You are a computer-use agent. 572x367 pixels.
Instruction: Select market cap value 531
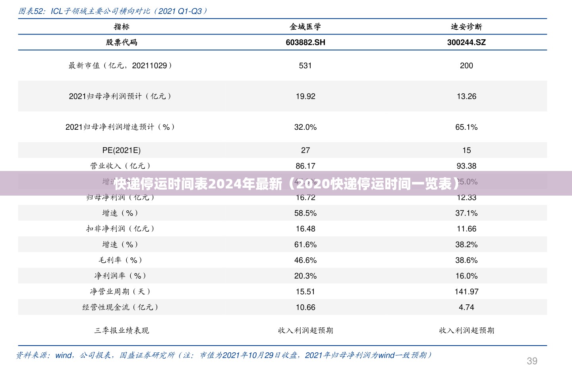click(x=305, y=65)
